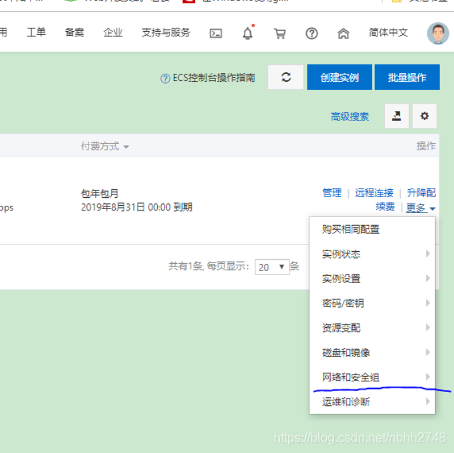This screenshot has height=453, width=454.
Task: Click the export list icon
Action: click(x=397, y=117)
